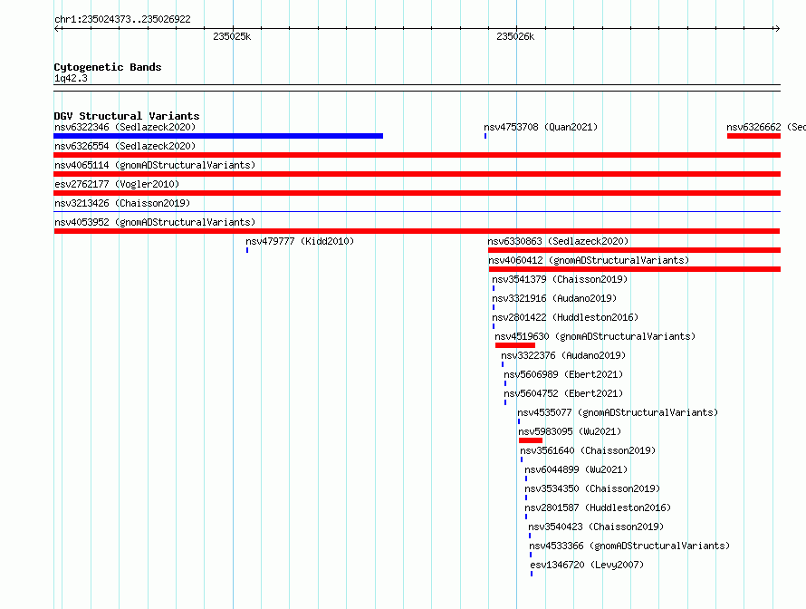Screen dimensions: 806x609
Task: Click the red nsv4519630 variant bar
Action: click(x=515, y=345)
